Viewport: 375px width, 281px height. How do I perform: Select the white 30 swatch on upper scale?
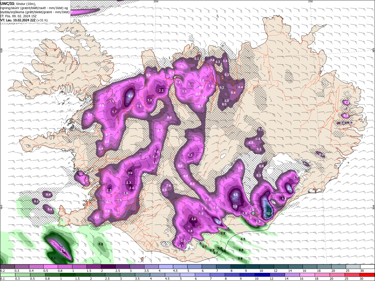367,267
